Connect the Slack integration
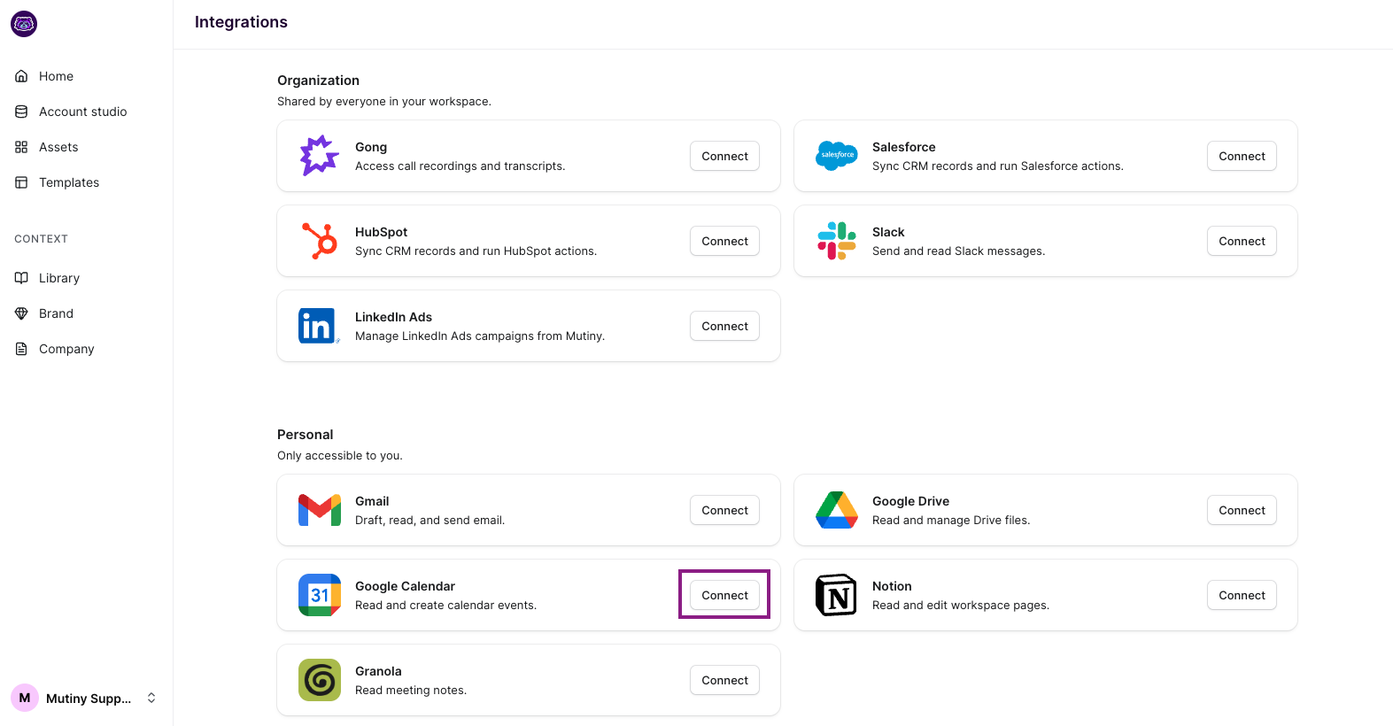The image size is (1393, 726). tap(1242, 241)
